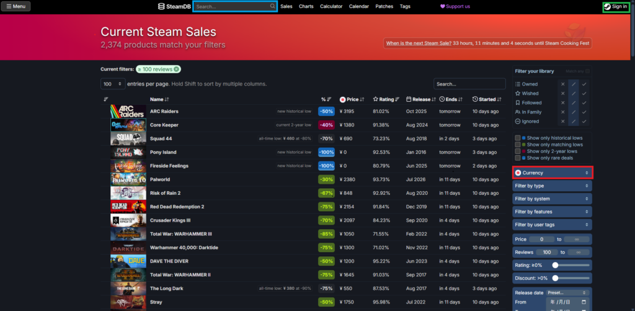The height and width of the screenshot is (311, 635).
Task: Exclude Ignored games with the X button
Action: pyautogui.click(x=562, y=122)
